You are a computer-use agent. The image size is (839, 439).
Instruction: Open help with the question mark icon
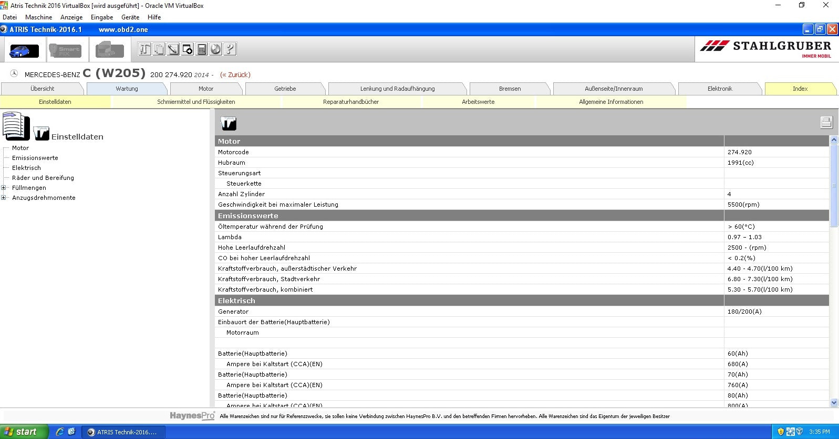[x=230, y=49]
